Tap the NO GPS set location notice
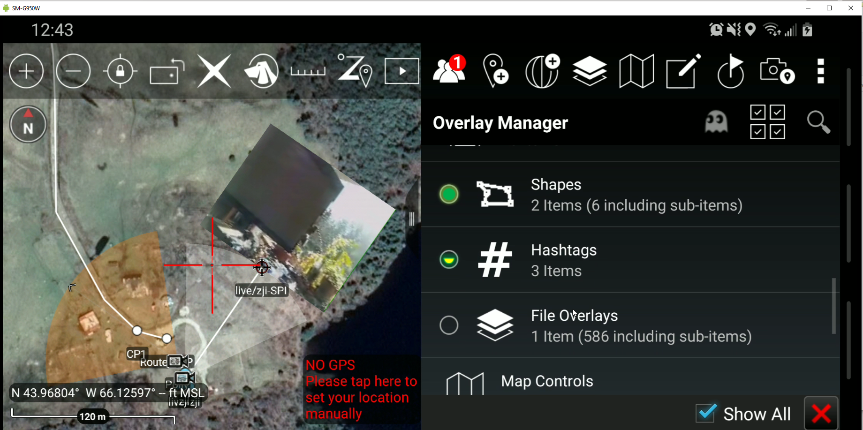This screenshot has width=863, height=430. (361, 389)
